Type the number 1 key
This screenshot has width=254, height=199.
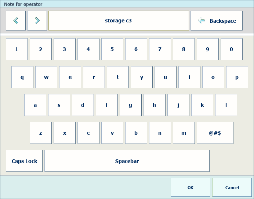pyautogui.click(x=17, y=49)
